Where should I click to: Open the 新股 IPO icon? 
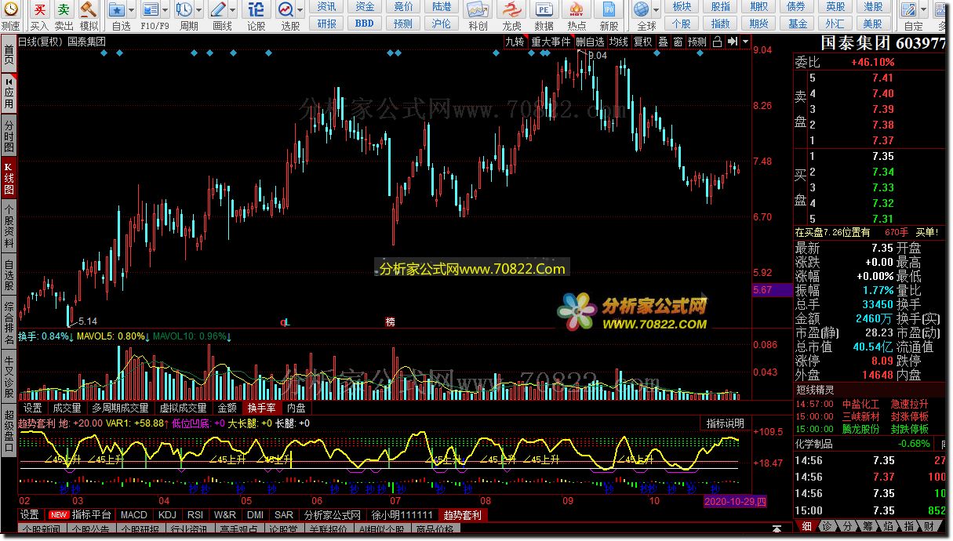click(609, 10)
